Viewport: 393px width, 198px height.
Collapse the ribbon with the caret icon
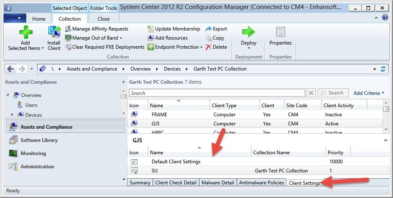(x=376, y=18)
